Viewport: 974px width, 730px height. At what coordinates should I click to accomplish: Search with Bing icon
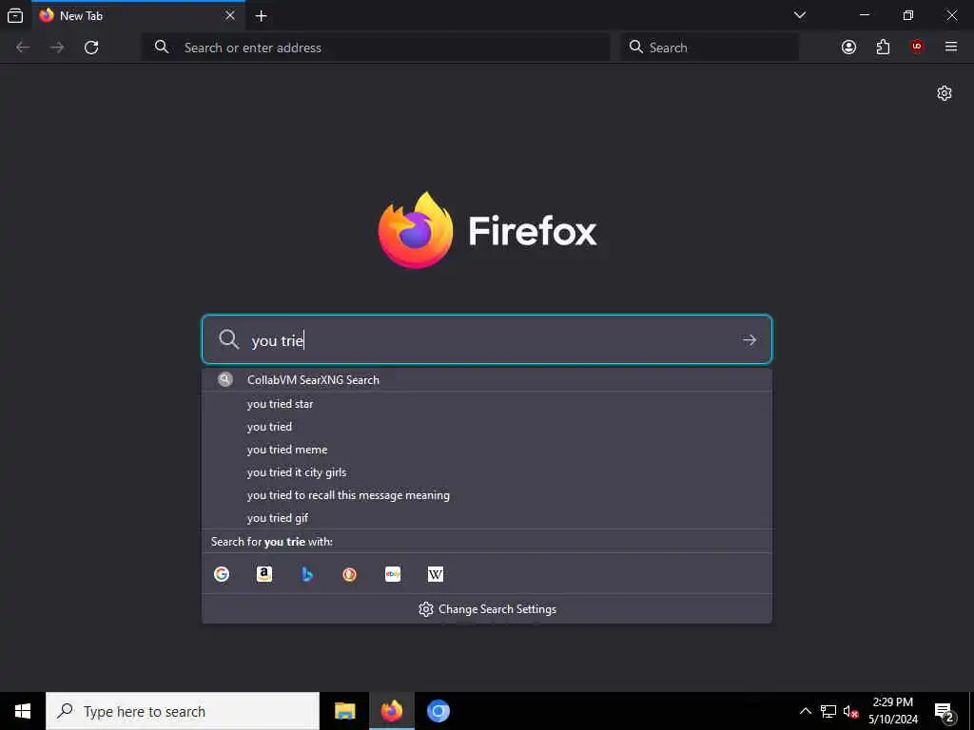pyautogui.click(x=307, y=574)
